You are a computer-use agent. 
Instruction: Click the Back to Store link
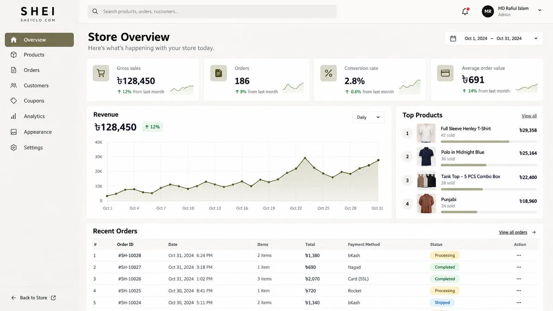point(34,298)
